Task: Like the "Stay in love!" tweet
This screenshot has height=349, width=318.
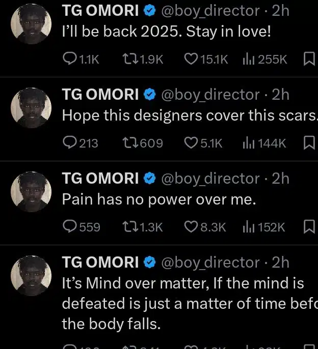Action: coord(191,60)
